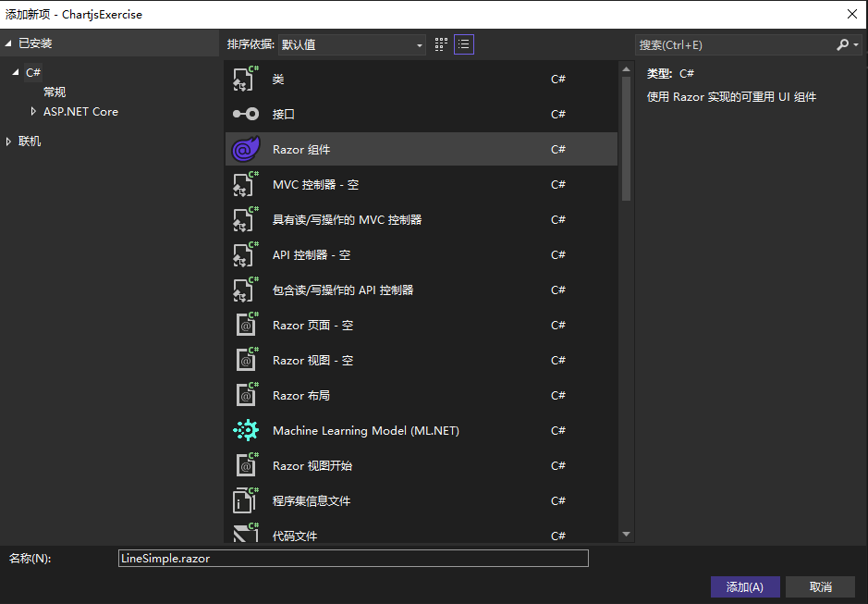Select 联机 category label
The width and height of the screenshot is (868, 604).
[30, 142]
